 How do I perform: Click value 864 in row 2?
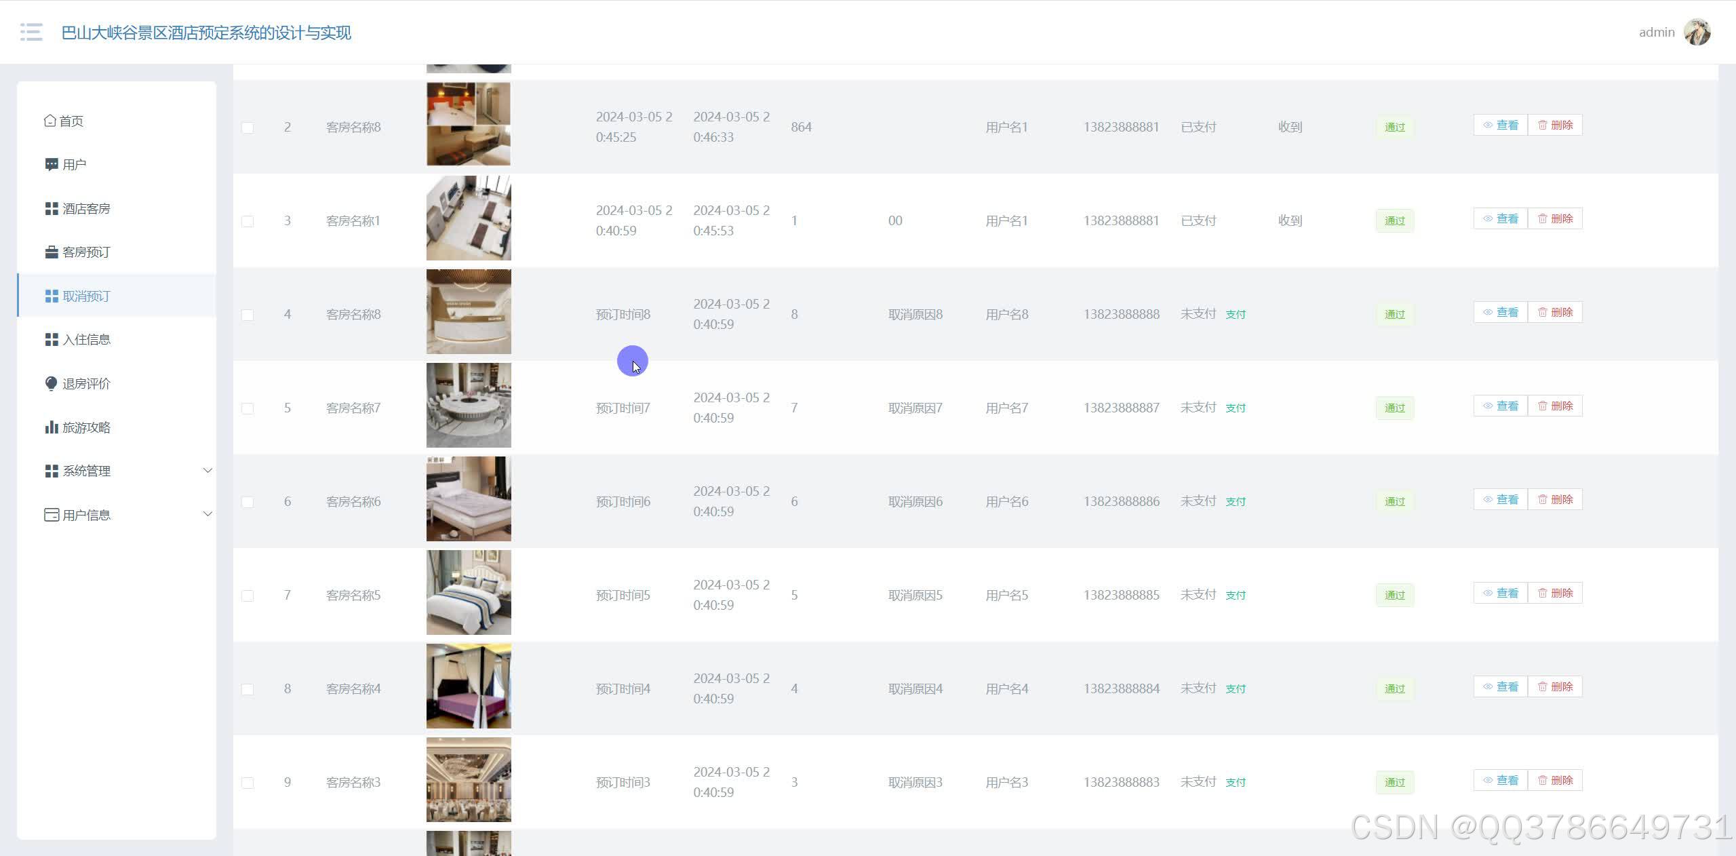tap(801, 128)
